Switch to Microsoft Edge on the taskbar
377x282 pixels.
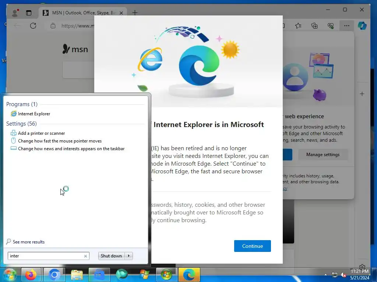[189, 275]
